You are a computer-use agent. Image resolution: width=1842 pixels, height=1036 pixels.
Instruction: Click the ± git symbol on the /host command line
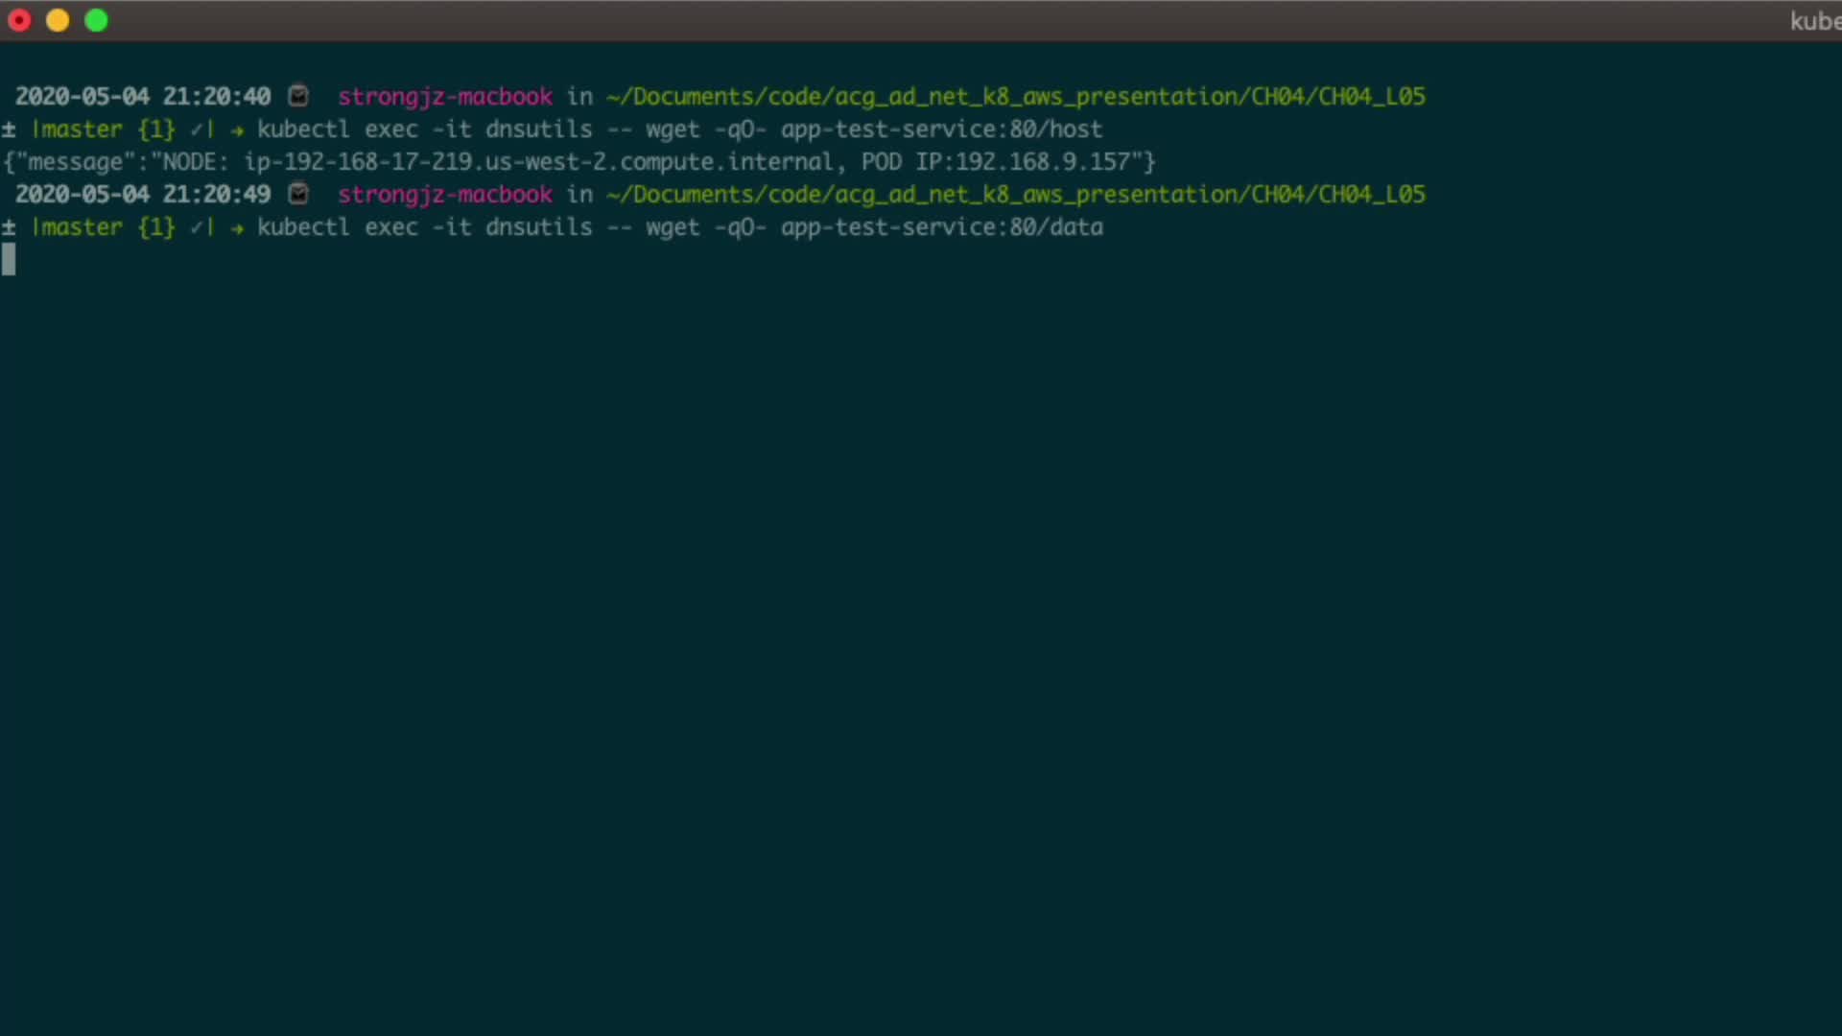pos(9,129)
